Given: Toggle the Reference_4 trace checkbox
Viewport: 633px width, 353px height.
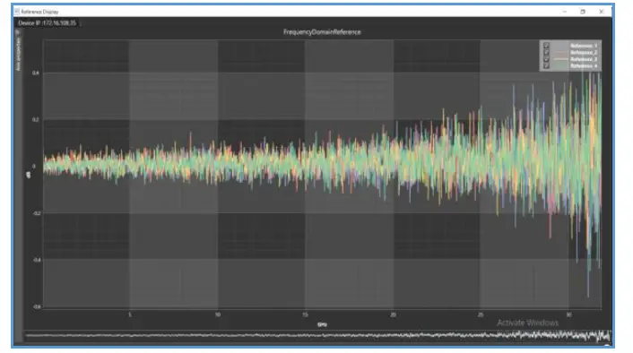Looking at the screenshot, I should pyautogui.click(x=546, y=65).
